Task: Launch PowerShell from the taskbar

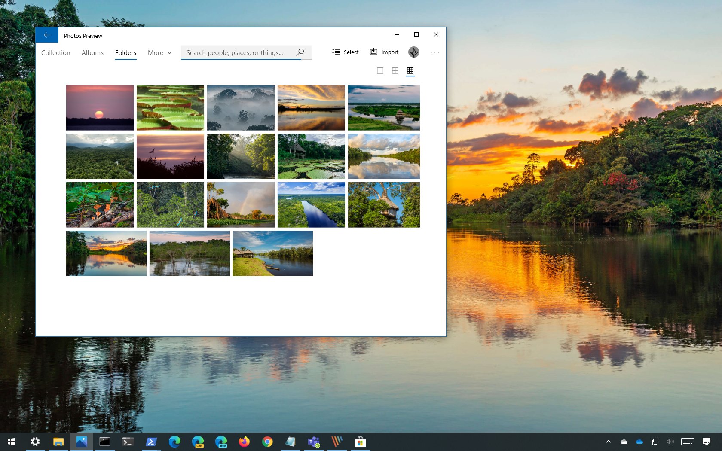Action: [151, 442]
